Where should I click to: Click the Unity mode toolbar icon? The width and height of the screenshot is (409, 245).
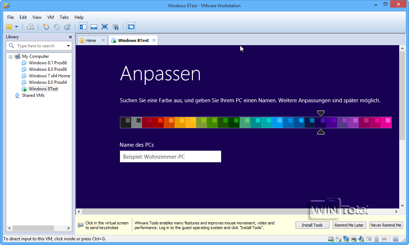116,27
